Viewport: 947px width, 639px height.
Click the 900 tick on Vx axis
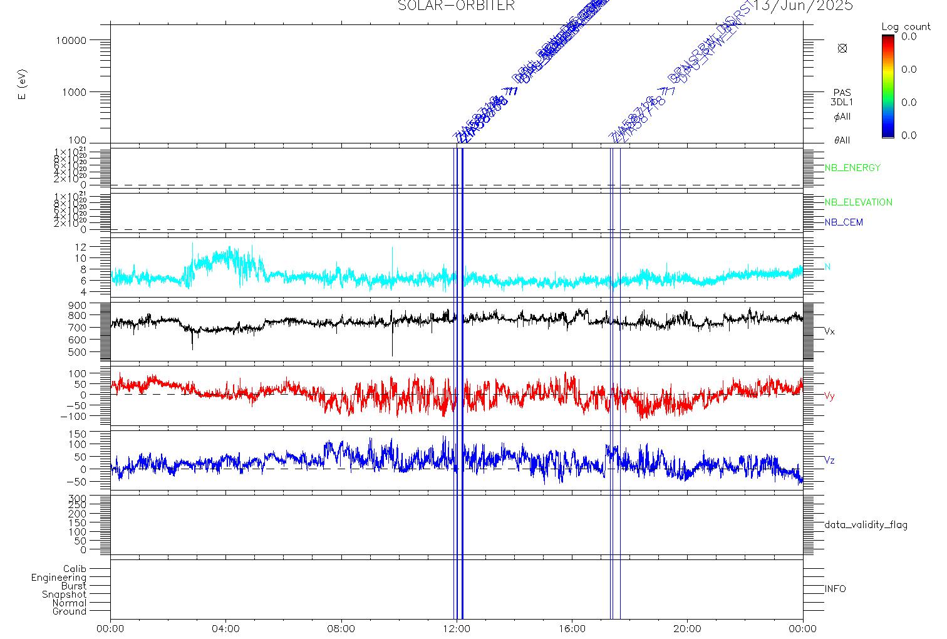point(78,305)
